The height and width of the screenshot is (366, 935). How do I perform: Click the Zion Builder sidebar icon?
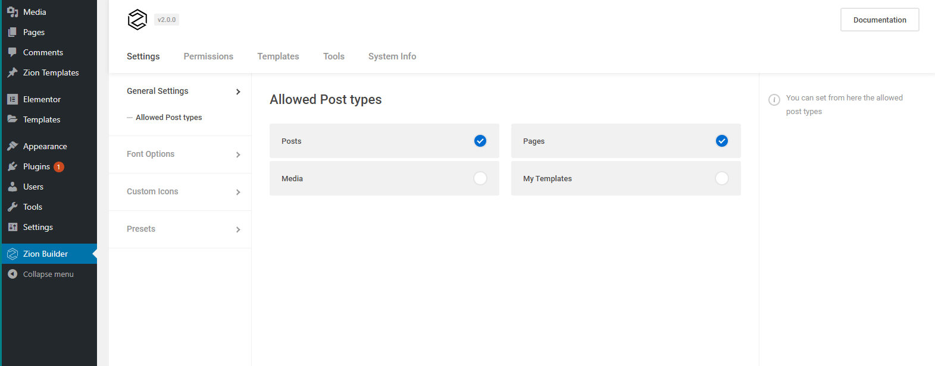pyautogui.click(x=12, y=254)
